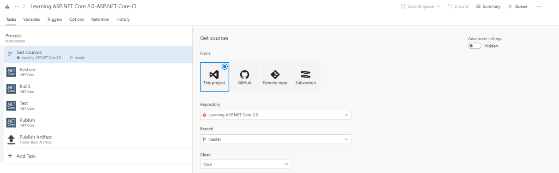The image size is (559, 173).
Task: Select the This project radio option
Action: pos(225,66)
